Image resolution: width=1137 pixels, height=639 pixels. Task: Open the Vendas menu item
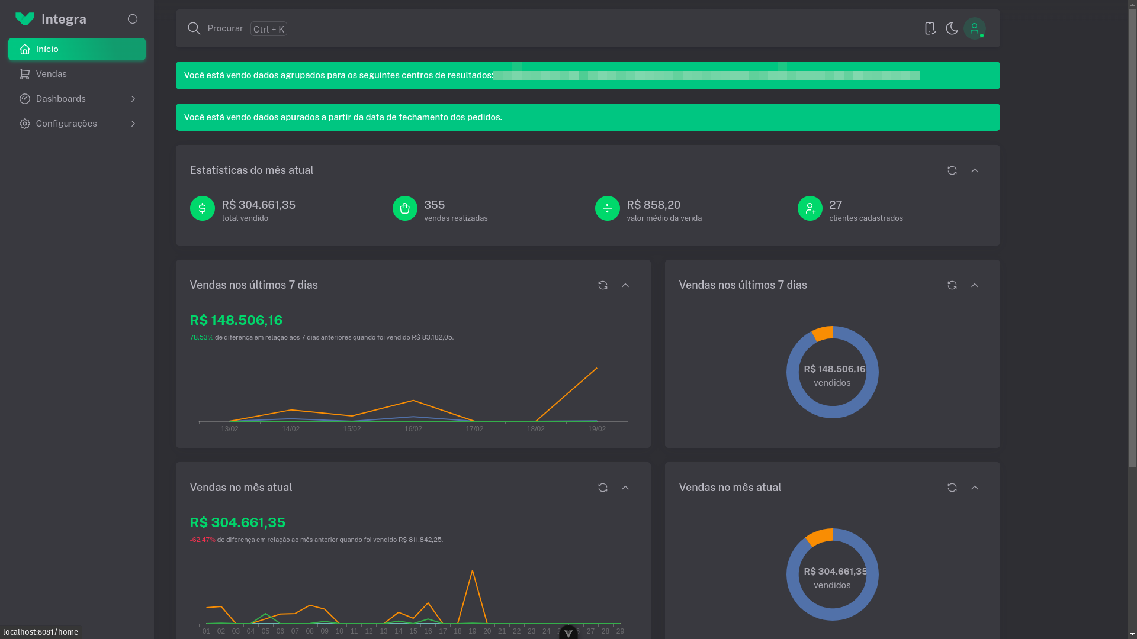[51, 74]
